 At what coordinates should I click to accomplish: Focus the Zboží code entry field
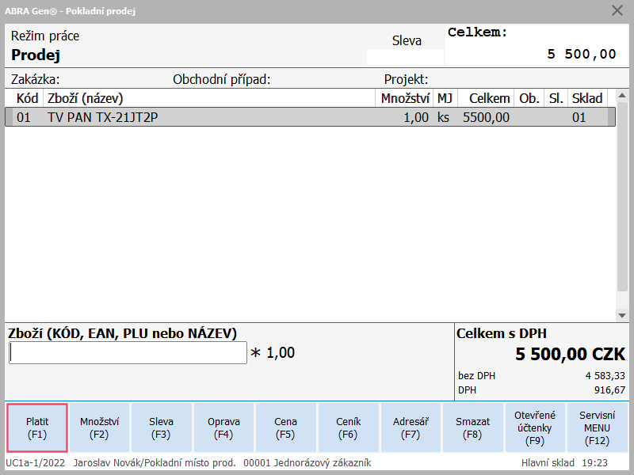128,353
